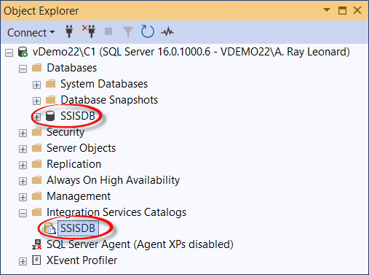This screenshot has height=275, width=369.
Task: Close the Object Explorer panel
Action: pos(357,10)
